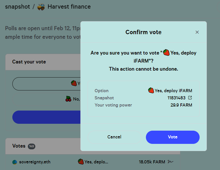220x170 pixels.
Task: Confirm with the blue Vote button
Action: click(x=173, y=137)
